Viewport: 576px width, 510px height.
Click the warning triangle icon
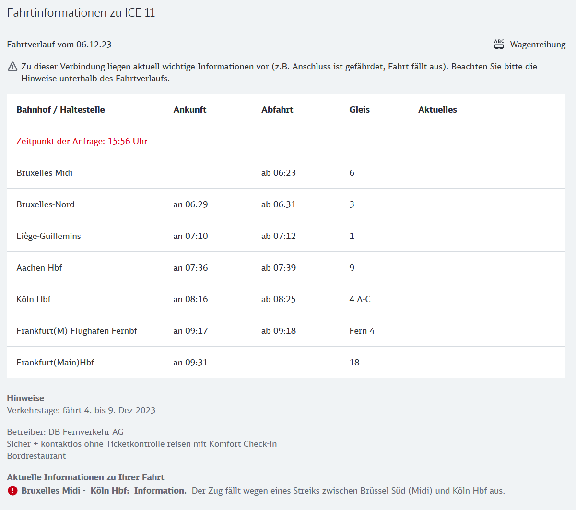coord(13,67)
